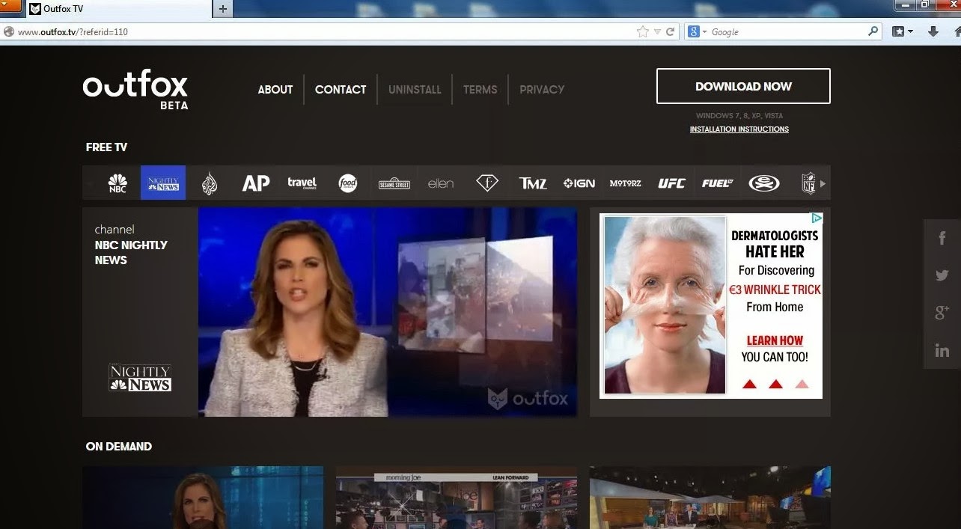This screenshot has height=529, width=961.
Task: Go to the browser home page
Action: [x=957, y=32]
